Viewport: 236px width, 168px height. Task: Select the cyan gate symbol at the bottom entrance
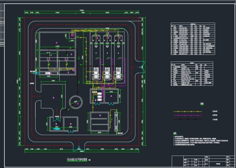click(79, 148)
